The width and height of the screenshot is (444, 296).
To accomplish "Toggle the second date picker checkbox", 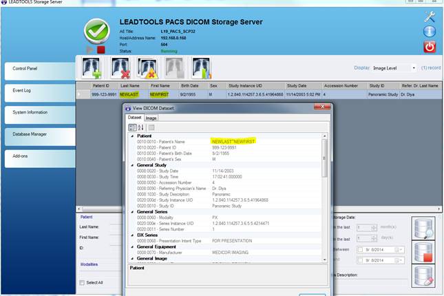I will pyautogui.click(x=360, y=260).
